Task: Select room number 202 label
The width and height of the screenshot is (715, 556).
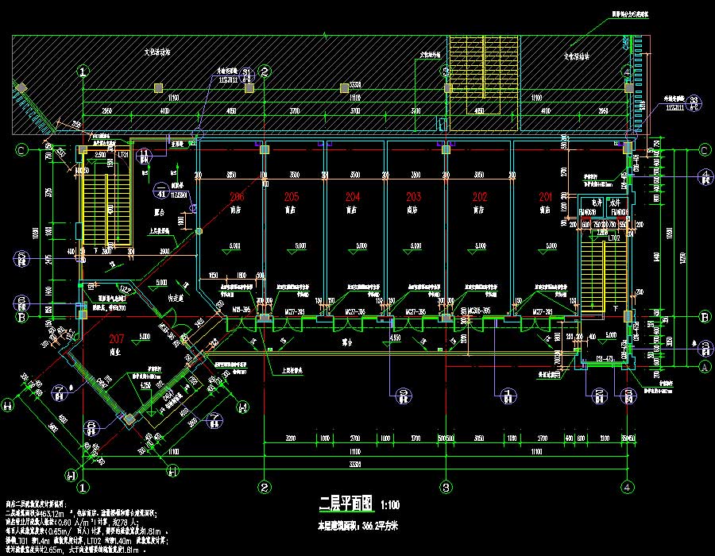Action: point(480,197)
